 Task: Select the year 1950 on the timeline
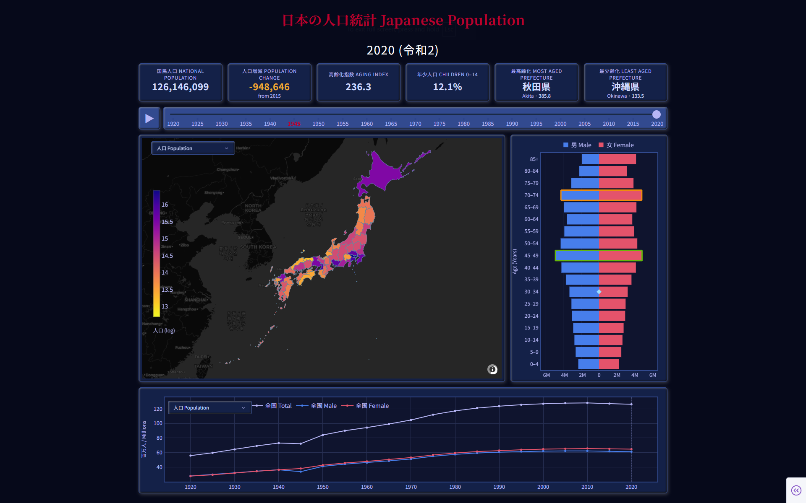point(318,124)
